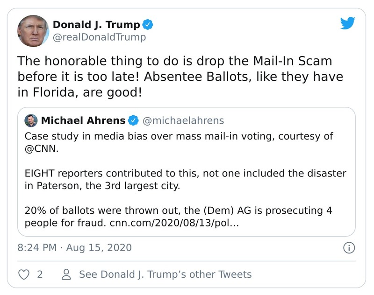Click Donald J. Trump's verified badge

tap(147, 25)
